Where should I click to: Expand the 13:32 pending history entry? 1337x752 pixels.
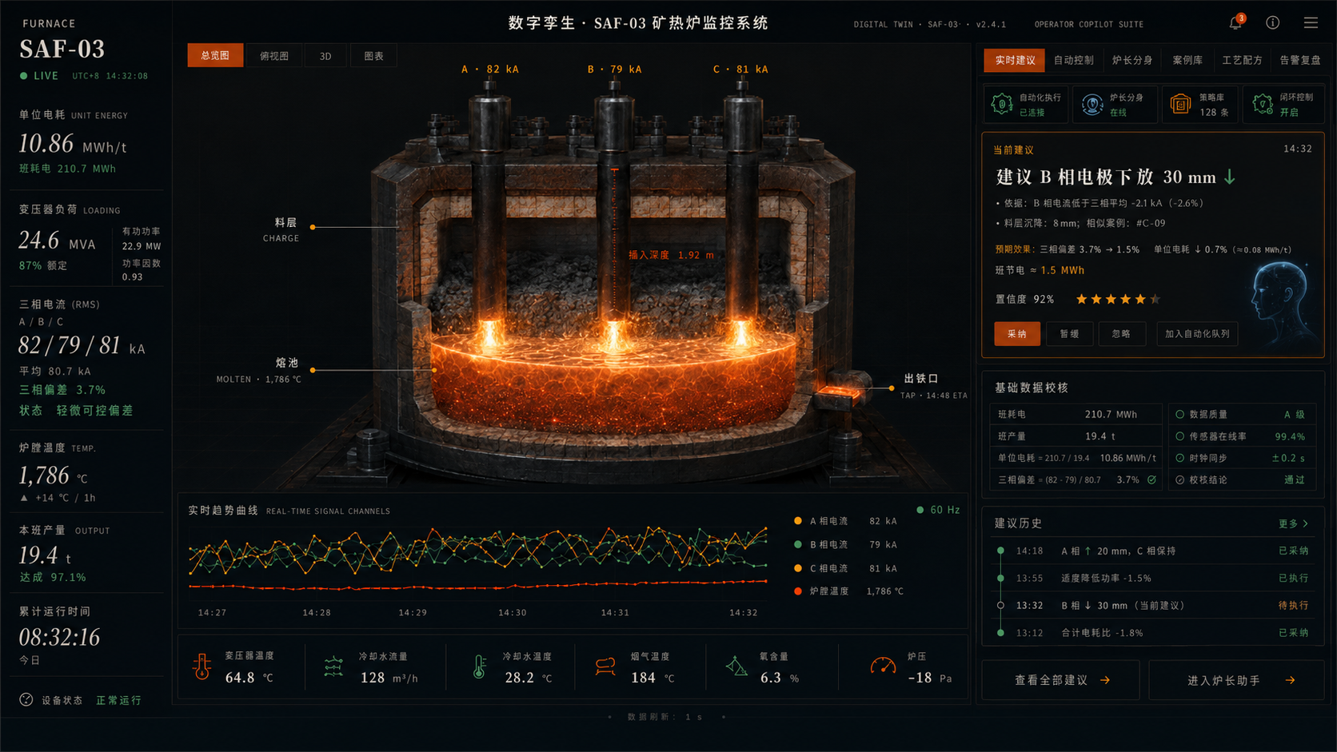tap(1154, 605)
